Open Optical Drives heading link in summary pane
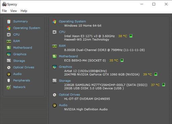172x124 pixels. pos(70,95)
